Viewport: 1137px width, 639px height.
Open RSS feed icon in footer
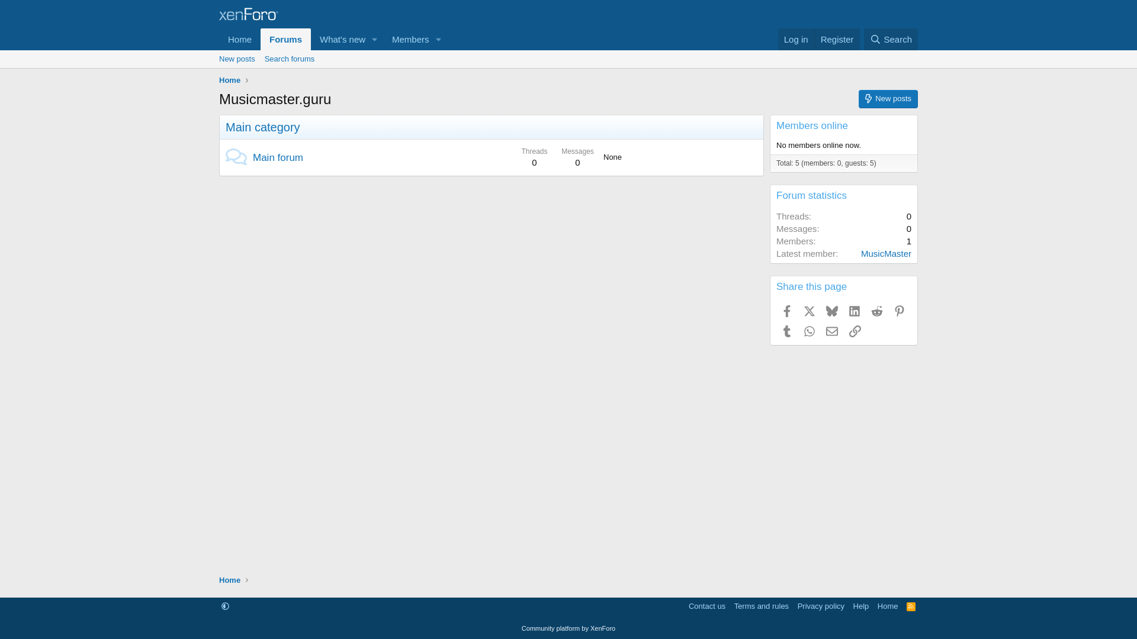(x=911, y=606)
